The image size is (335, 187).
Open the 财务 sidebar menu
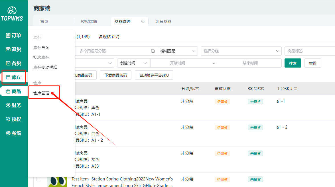click(x=13, y=105)
